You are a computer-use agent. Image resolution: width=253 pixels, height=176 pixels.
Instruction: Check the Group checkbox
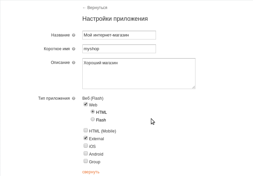pos(86,161)
